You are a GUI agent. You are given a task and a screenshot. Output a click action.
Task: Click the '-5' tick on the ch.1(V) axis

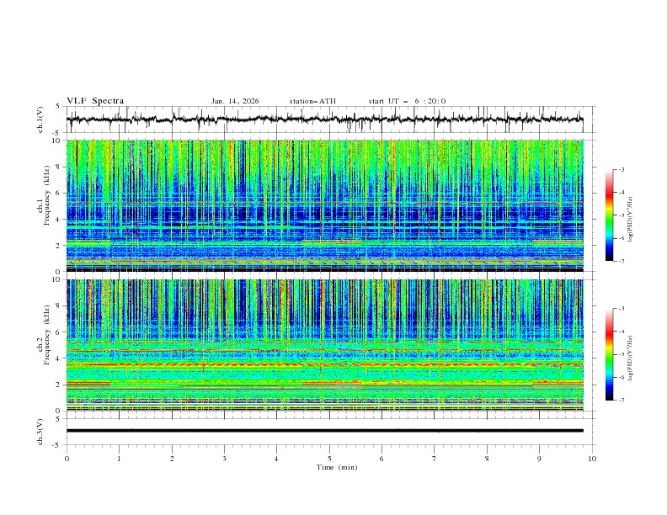point(57,133)
